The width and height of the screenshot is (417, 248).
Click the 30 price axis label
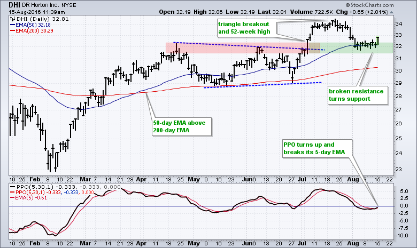coord(398,71)
